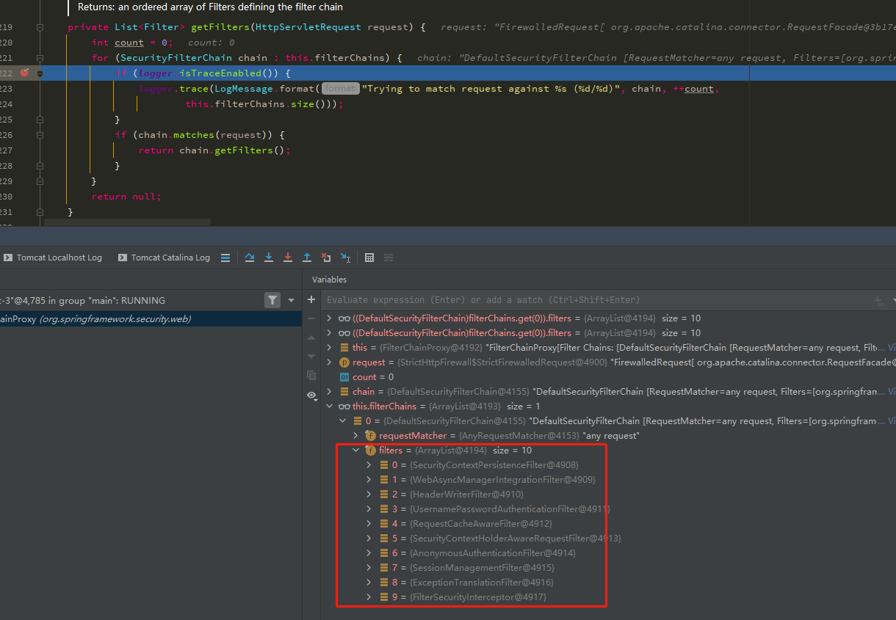The width and height of the screenshot is (896, 620).
Task: Select the FilterChainProxy stack frame row
Action: click(x=151, y=319)
